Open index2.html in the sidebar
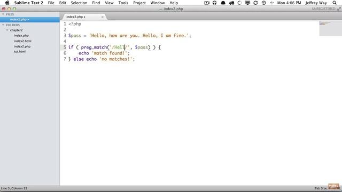This screenshot has width=342, height=192. pyautogui.click(x=22, y=41)
